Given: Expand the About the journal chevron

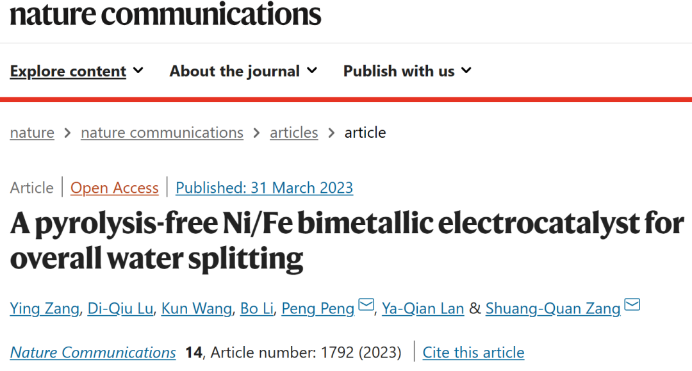Looking at the screenshot, I should click(x=312, y=70).
